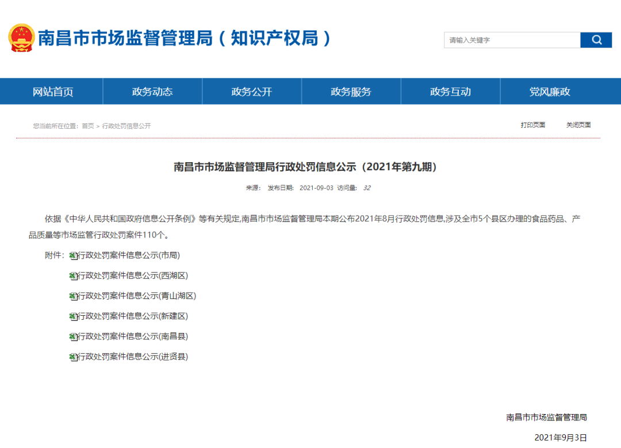Download 行政处罚案件信息公示(进贤县) attachment
621x448 pixels.
[133, 357]
